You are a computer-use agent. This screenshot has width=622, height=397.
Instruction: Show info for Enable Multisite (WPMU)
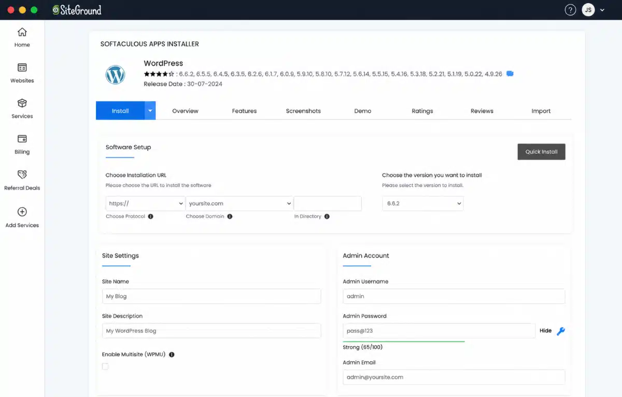pyautogui.click(x=172, y=355)
